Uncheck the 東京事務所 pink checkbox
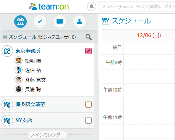175x140 pixels. 88,51
